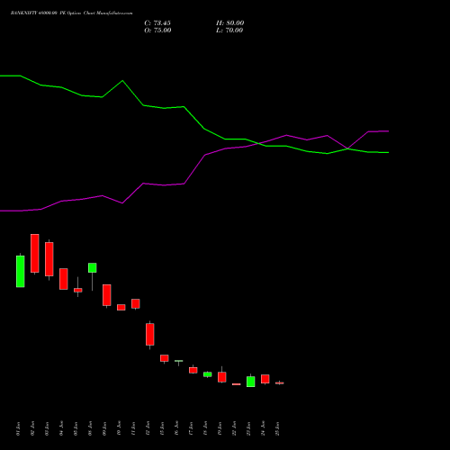Select the high value H: 80.00

230,23
